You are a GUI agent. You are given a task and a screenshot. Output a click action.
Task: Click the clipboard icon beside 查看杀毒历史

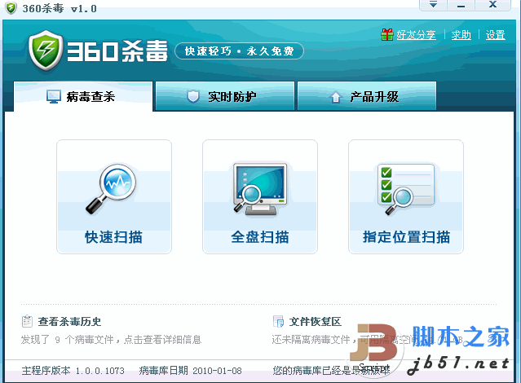(27, 321)
